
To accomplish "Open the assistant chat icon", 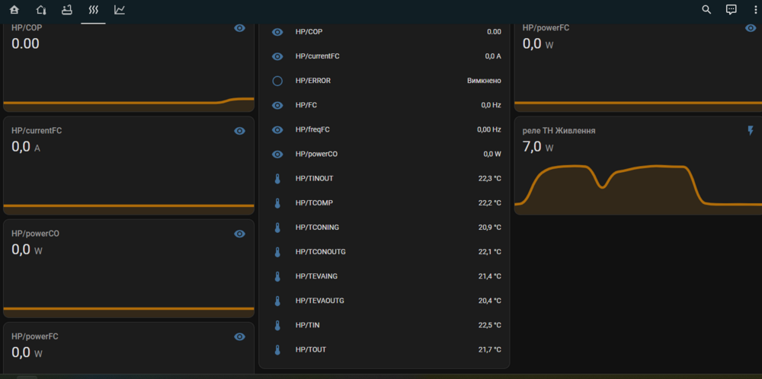I will [732, 10].
